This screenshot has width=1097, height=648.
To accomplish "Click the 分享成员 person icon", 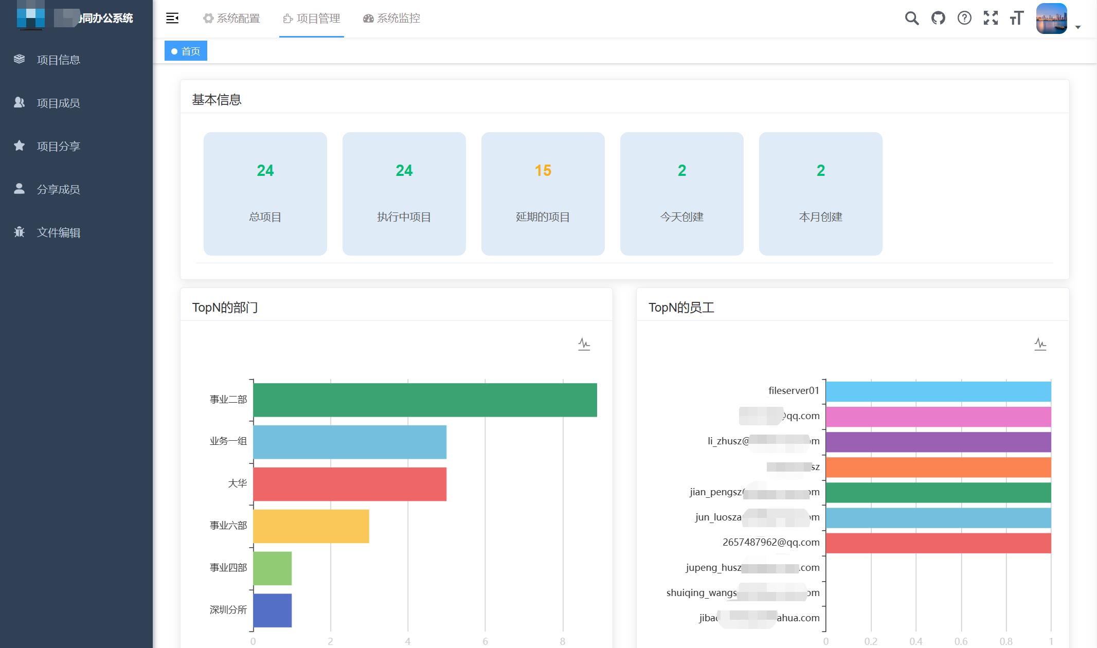I will pyautogui.click(x=19, y=189).
